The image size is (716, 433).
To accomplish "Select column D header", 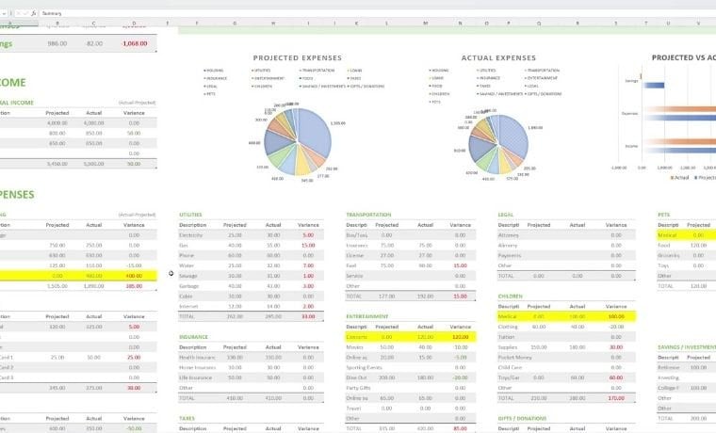I will click(x=134, y=24).
